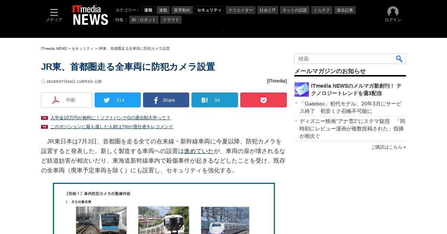The width and height of the screenshot is (447, 234).
Task: Select 業界動向 category
Action: (x=182, y=10)
